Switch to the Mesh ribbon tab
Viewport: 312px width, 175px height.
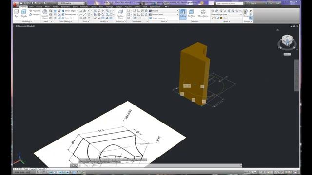coord(47,7)
